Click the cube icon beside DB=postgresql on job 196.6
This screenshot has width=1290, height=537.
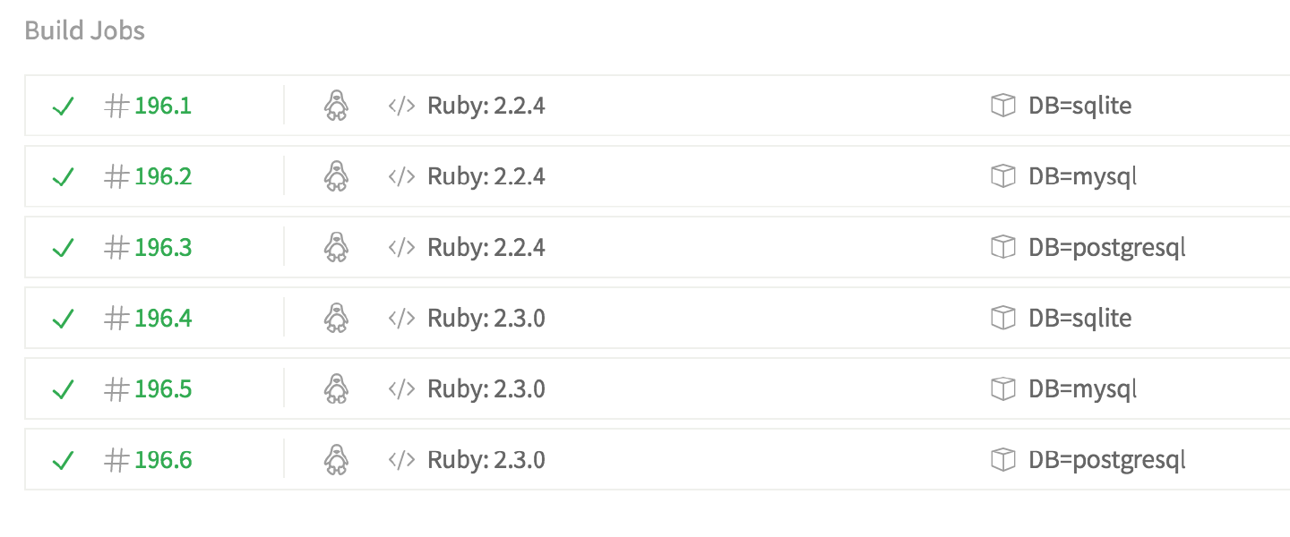[x=1002, y=460]
